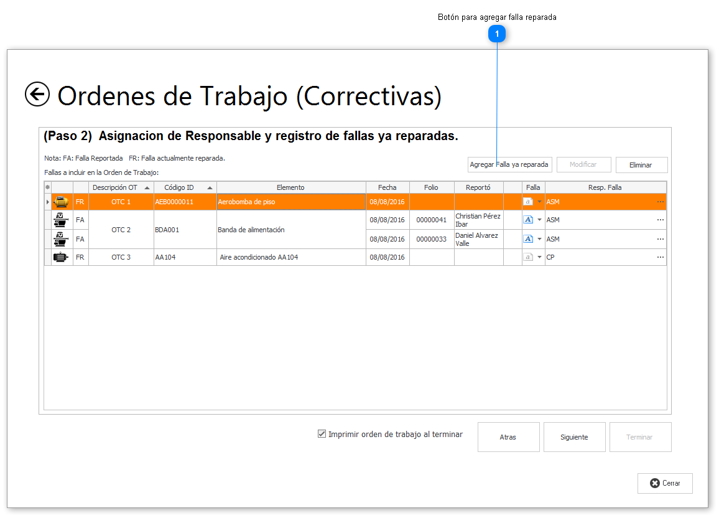719x518 pixels.
Task: Click the Falla icon in the Daniel Alvarez row
Action: point(528,239)
